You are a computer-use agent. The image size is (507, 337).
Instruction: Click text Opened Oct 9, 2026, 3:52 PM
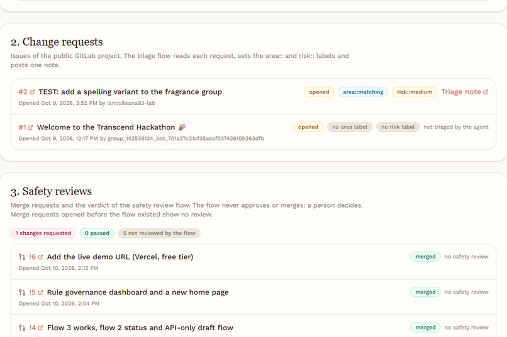(58, 103)
